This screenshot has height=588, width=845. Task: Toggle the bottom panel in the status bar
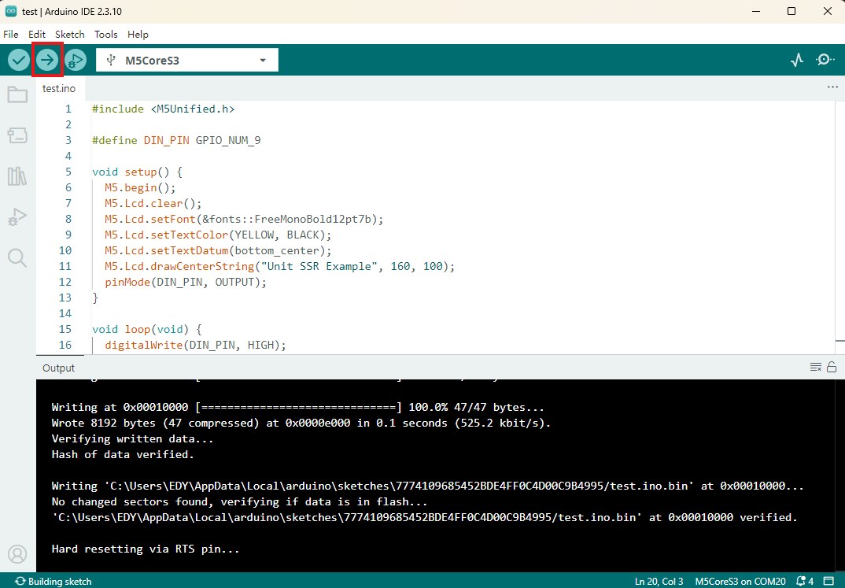pos(828,581)
